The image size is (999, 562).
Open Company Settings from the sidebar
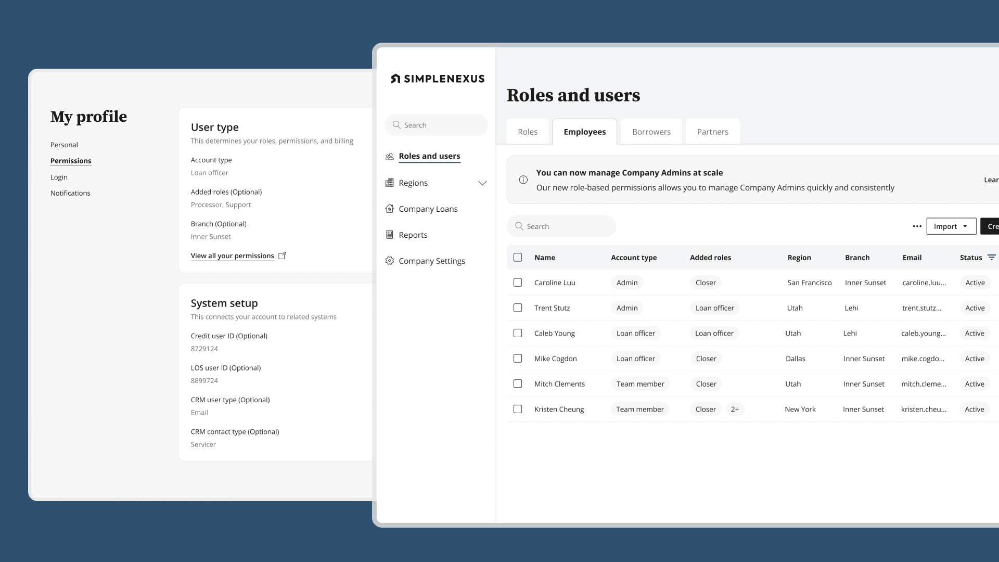click(x=432, y=261)
